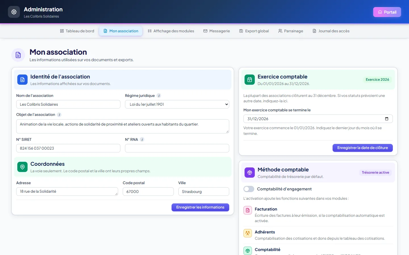Click the Exercice 2026 badge
The height and width of the screenshot is (255, 409).
tap(377, 80)
